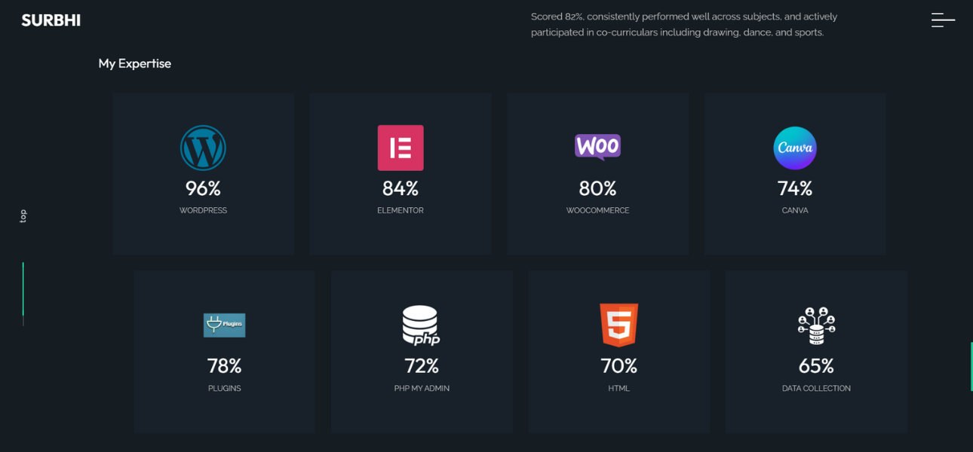
Task: Click the 74% Canva percentage
Action: point(795,188)
